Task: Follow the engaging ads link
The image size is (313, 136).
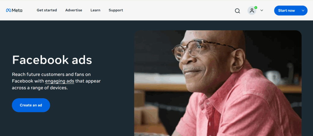Action: coord(60,81)
